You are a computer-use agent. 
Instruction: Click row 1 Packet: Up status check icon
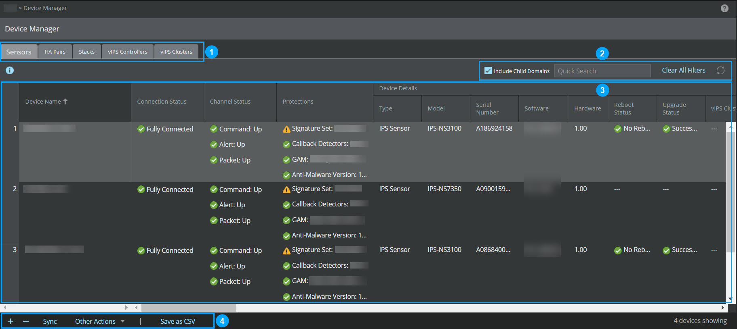[214, 160]
